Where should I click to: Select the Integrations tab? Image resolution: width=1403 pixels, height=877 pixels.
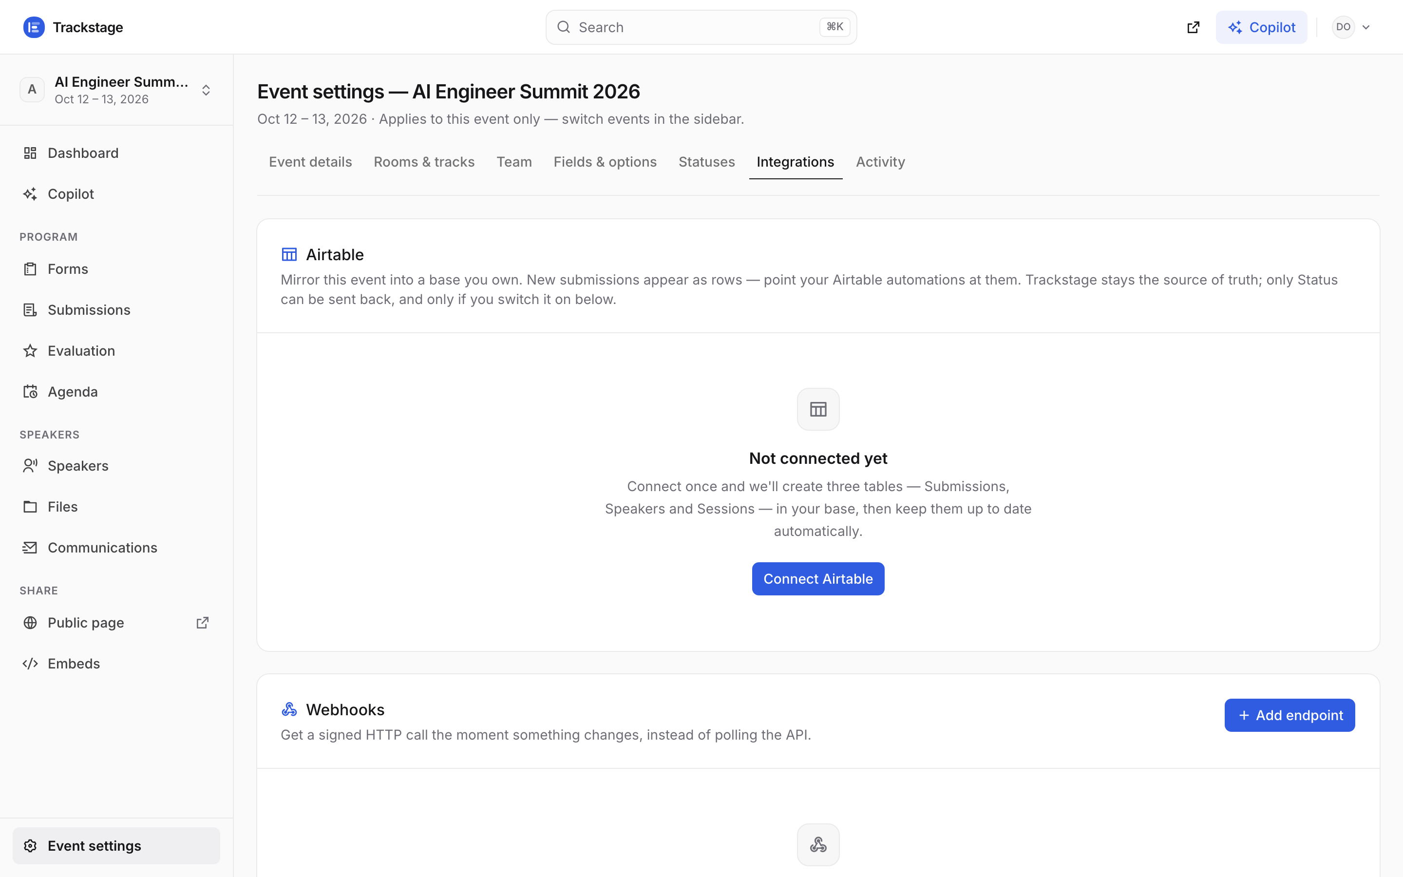[x=796, y=162]
